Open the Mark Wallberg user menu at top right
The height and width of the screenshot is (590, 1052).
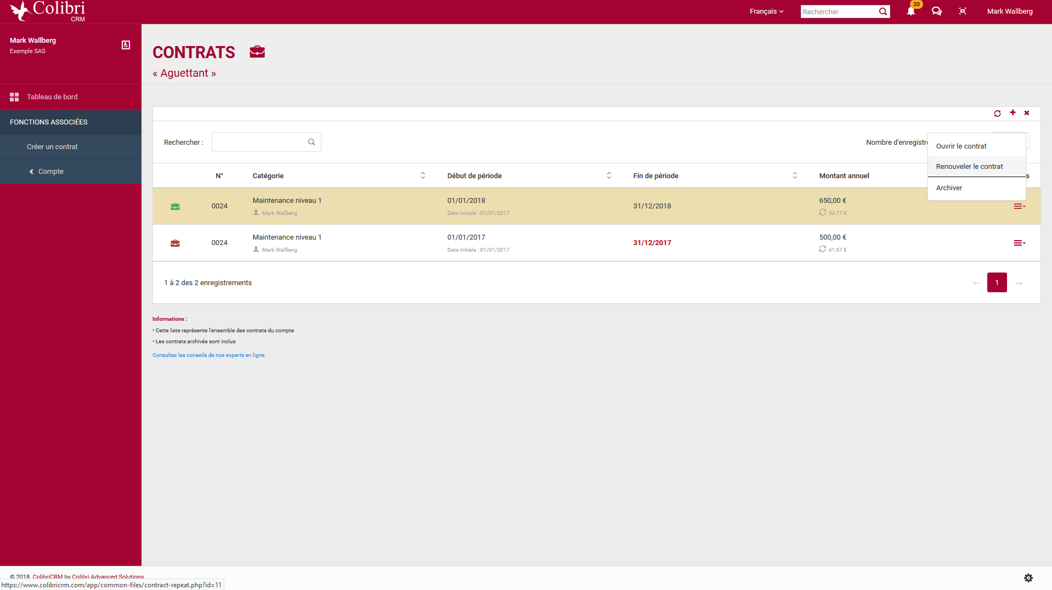1010,12
